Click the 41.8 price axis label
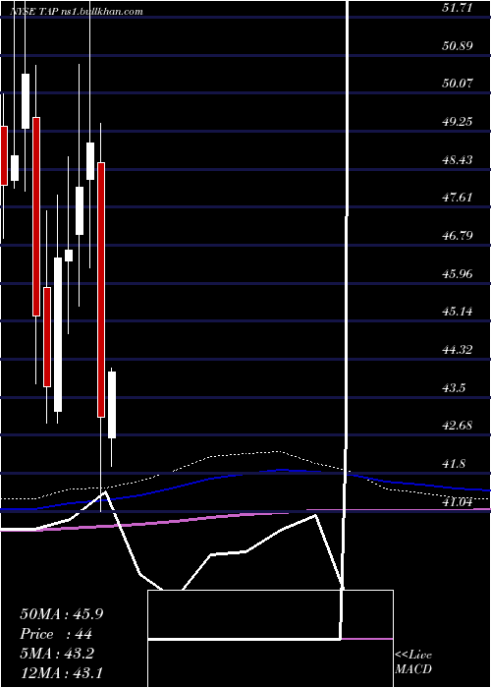 tap(455, 464)
